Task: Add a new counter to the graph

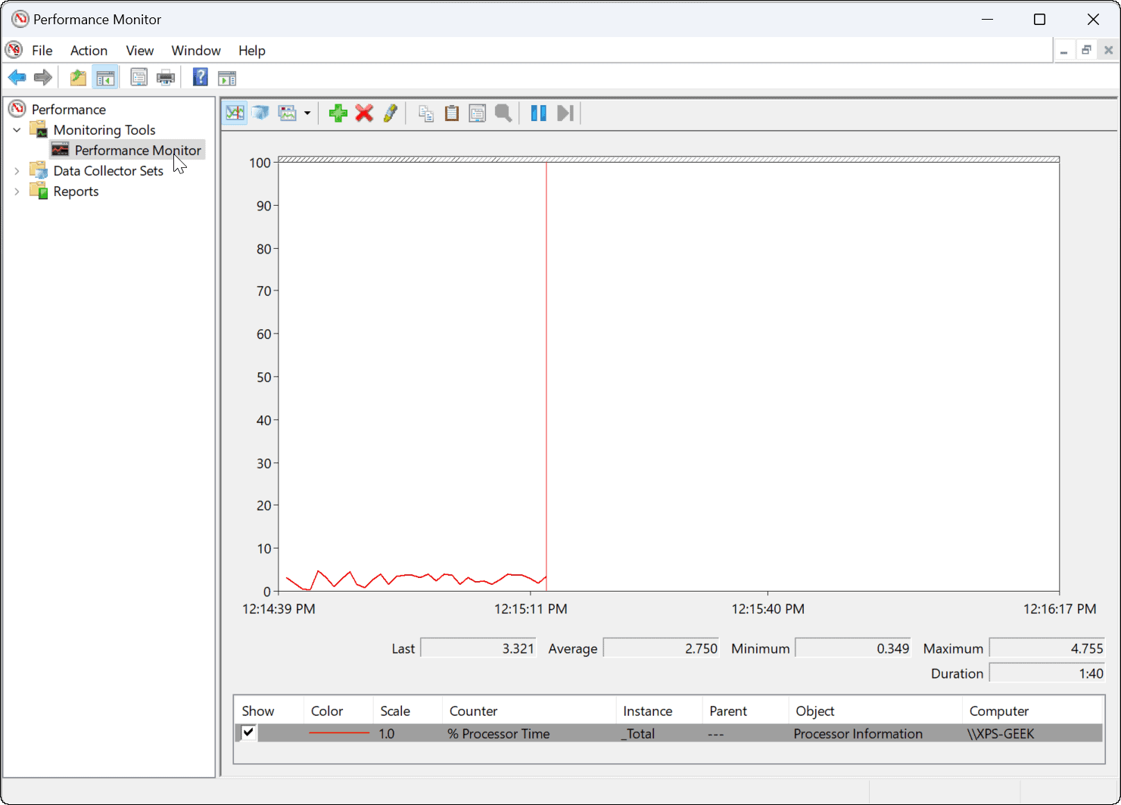Action: [x=338, y=113]
